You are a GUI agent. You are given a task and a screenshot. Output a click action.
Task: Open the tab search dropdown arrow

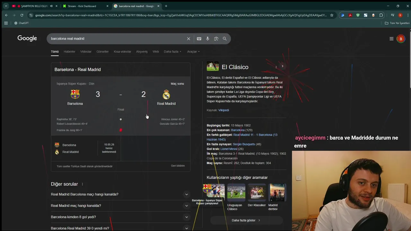(x=6, y=6)
